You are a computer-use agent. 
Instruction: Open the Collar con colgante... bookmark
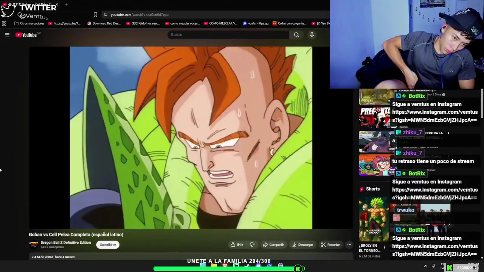coord(290,23)
